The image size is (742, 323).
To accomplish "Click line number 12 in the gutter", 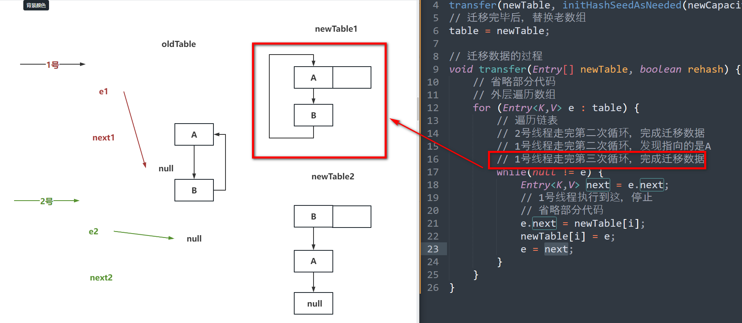I will [x=433, y=108].
